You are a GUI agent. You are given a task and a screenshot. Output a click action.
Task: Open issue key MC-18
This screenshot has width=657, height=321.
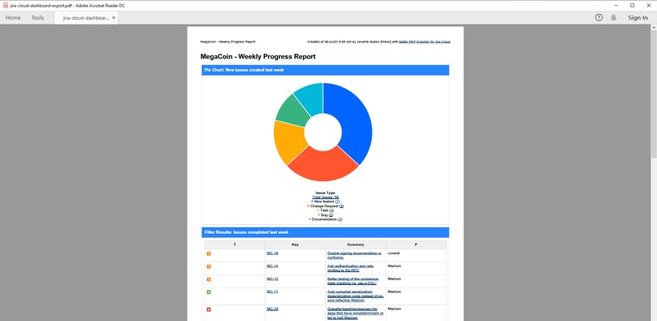coord(272,253)
